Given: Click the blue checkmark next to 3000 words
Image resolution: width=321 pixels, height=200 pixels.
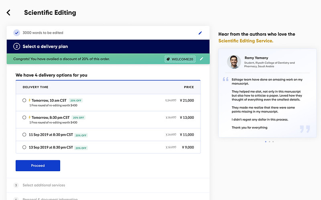Looking at the screenshot, I should [16, 33].
